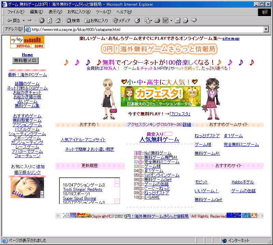The image size is (273, 245).
Task: Open the E-GAME ranking link
Action: (x=152, y=197)
